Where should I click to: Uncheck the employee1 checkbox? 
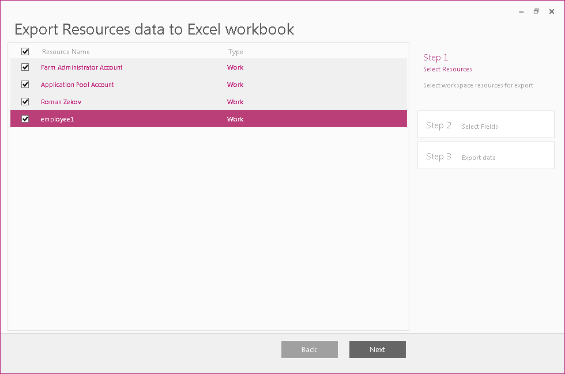[25, 119]
